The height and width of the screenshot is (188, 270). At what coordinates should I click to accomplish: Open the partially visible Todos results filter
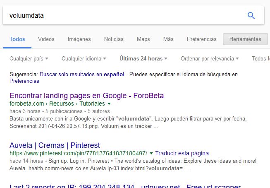coord(261,59)
